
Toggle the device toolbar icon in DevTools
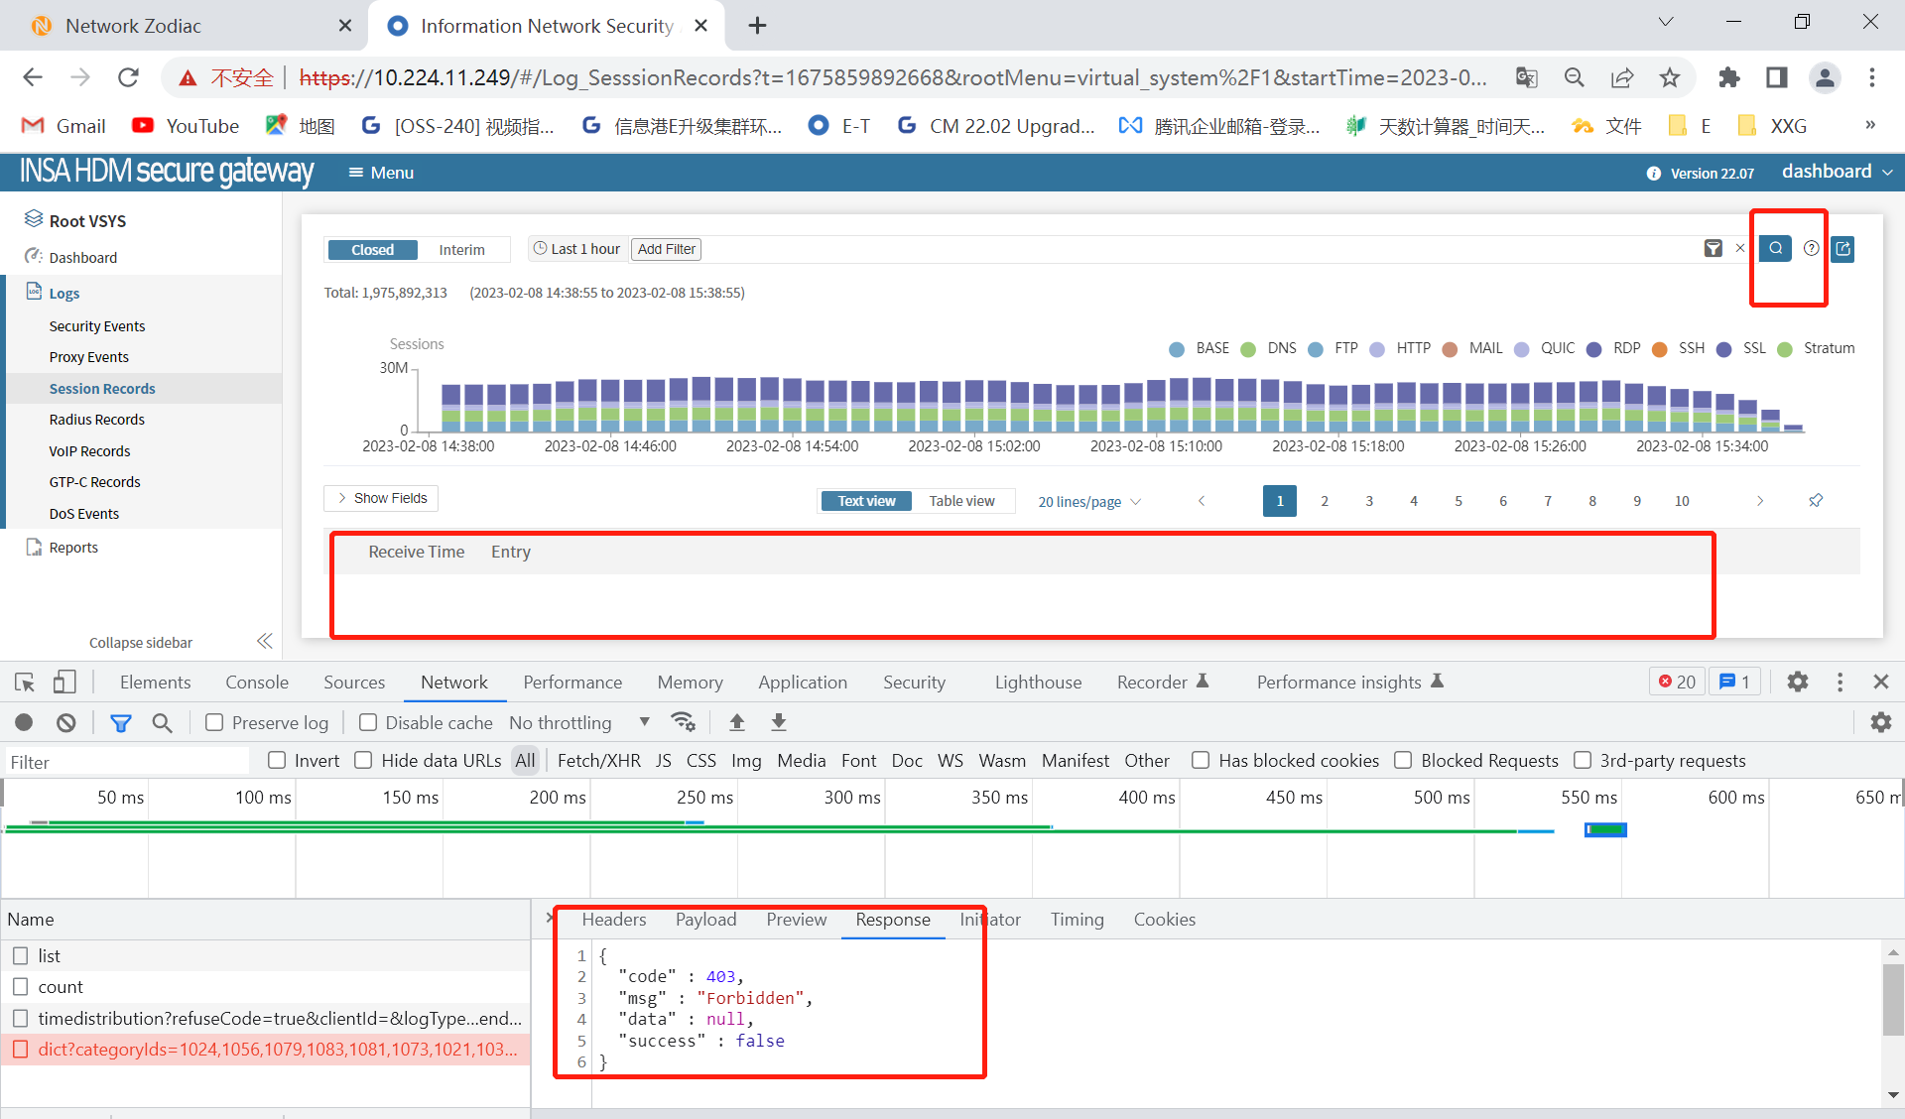click(64, 682)
